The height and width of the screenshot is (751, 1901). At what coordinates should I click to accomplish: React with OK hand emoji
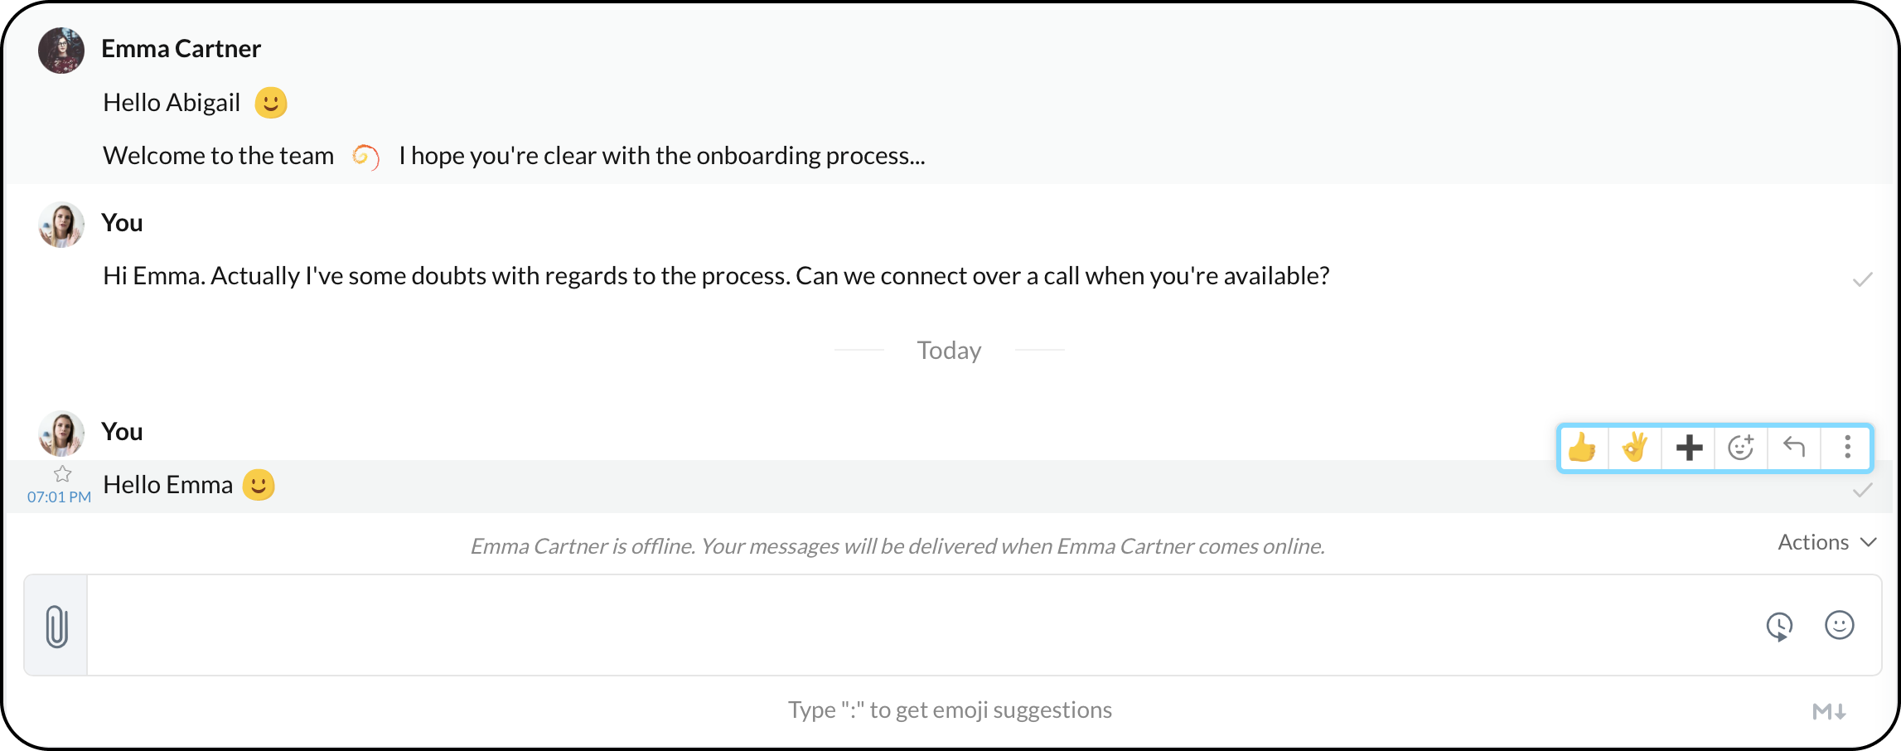pos(1635,448)
